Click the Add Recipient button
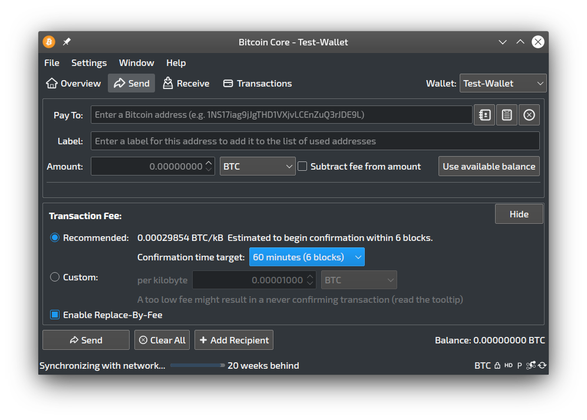Viewport: 587px width, 420px height. pos(234,340)
